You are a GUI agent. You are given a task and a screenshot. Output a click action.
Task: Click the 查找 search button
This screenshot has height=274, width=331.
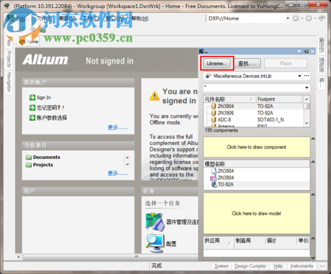click(x=247, y=64)
